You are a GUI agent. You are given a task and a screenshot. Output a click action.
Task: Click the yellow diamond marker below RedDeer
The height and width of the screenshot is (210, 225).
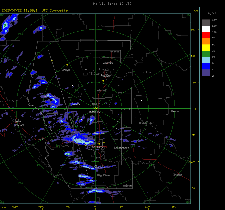[103, 81]
